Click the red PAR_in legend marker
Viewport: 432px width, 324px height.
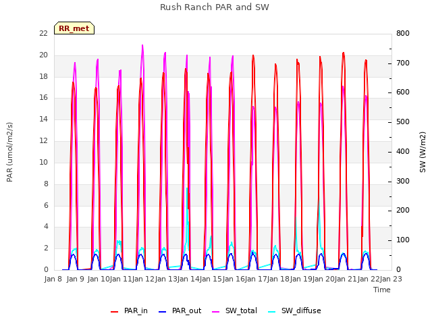click(x=114, y=312)
